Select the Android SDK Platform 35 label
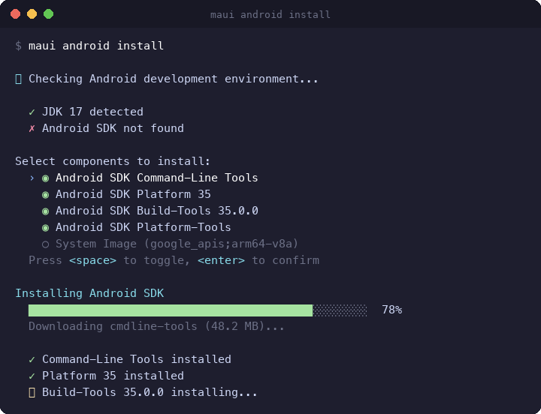 tap(133, 194)
